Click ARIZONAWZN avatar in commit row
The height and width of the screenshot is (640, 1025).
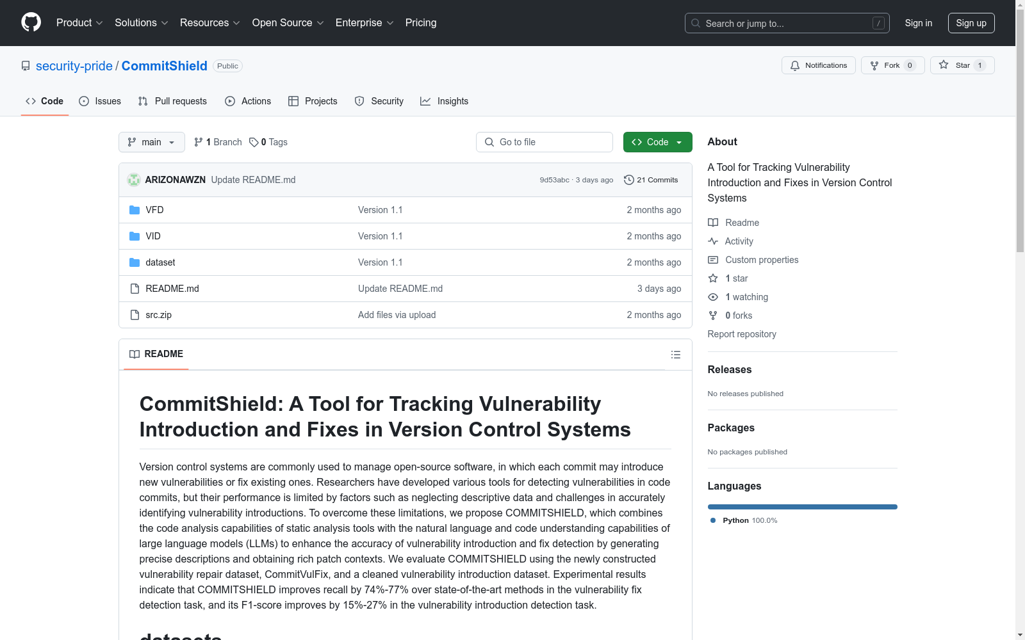click(x=134, y=180)
